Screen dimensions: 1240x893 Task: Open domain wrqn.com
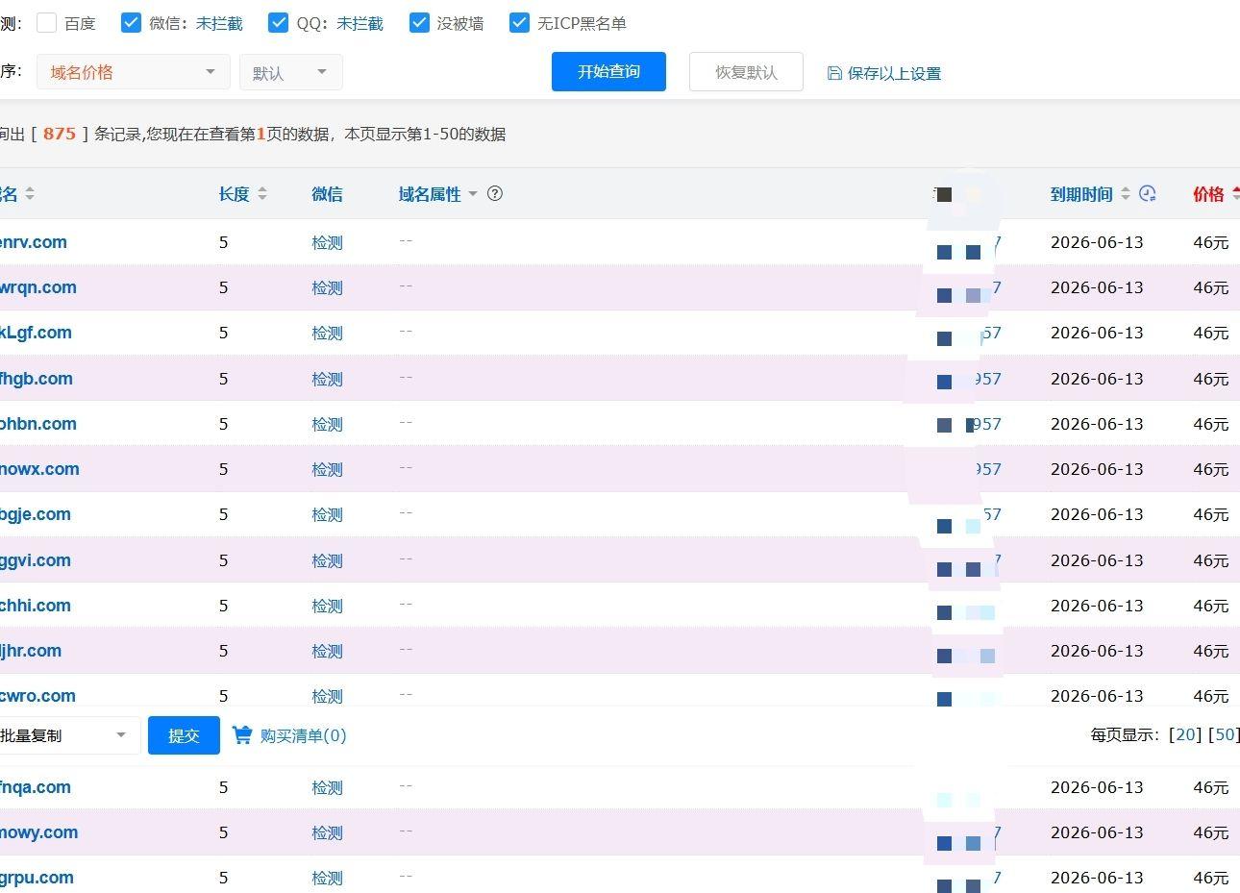point(38,287)
